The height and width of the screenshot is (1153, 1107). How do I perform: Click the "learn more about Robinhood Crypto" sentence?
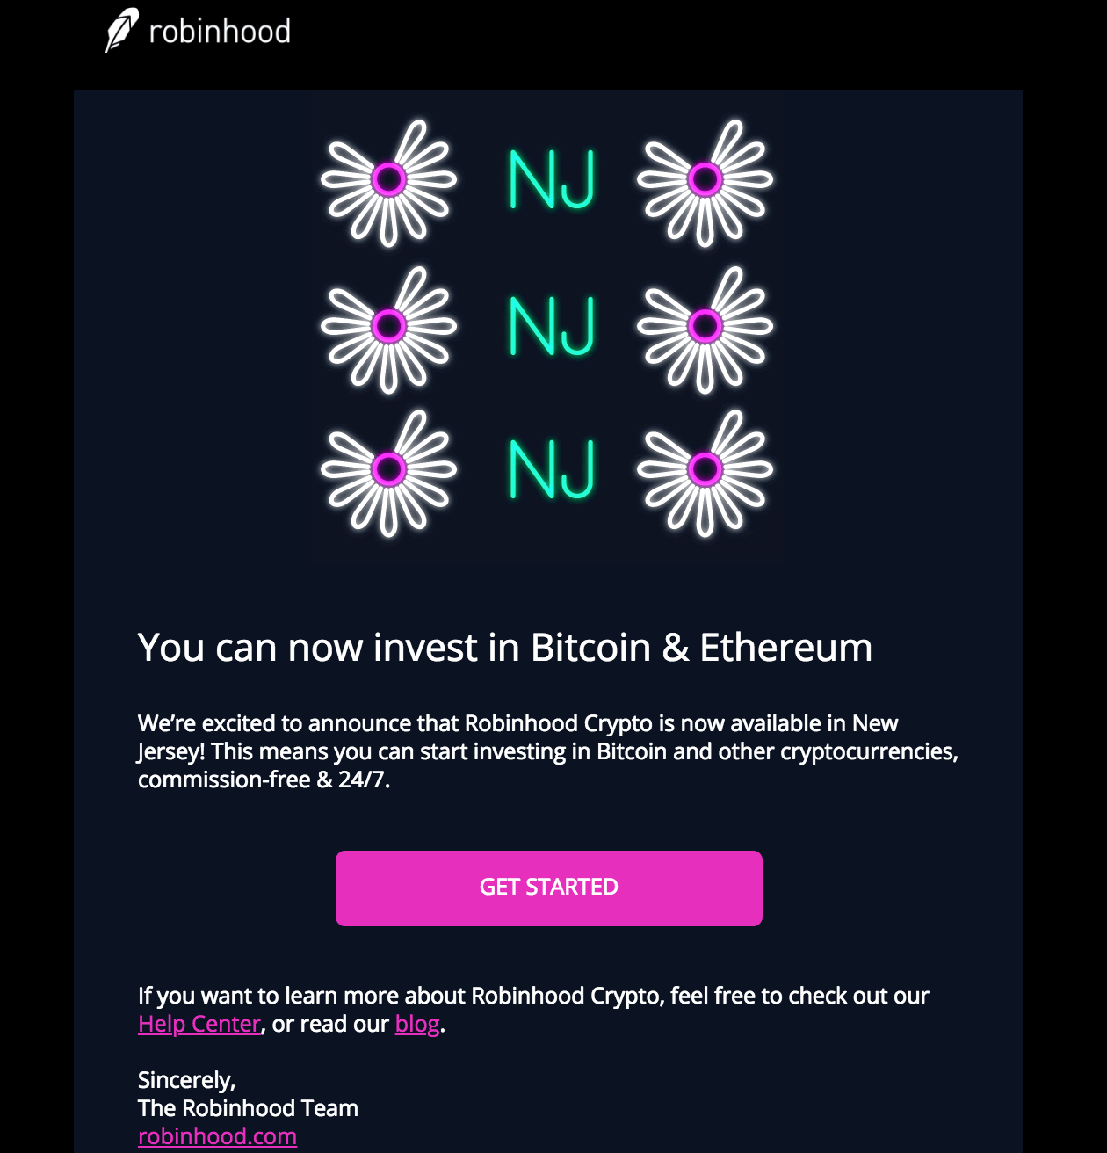pyautogui.click(x=533, y=996)
